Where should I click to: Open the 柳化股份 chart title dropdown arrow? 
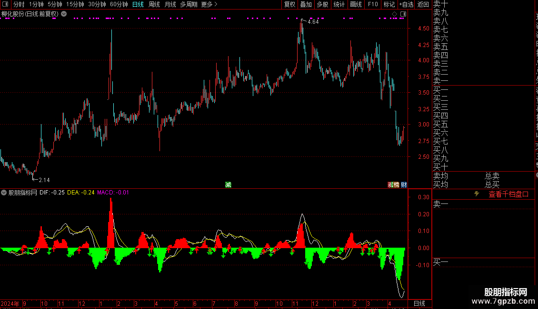[x=64, y=14]
